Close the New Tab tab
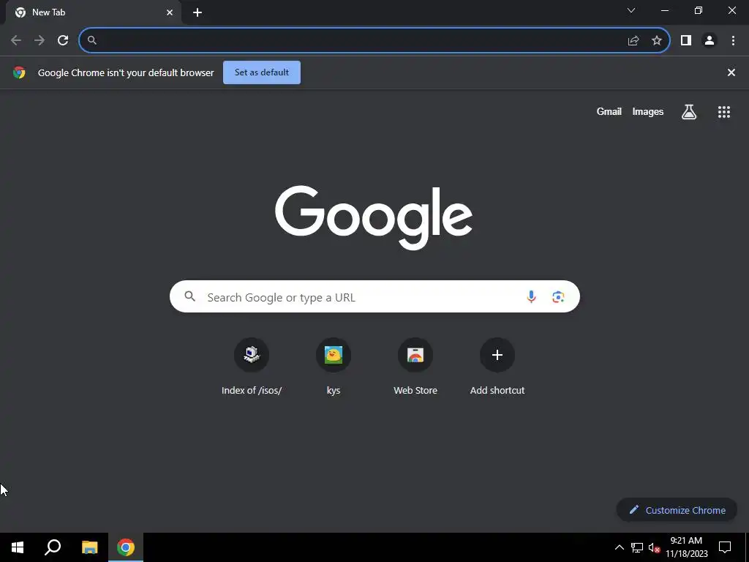 click(170, 12)
